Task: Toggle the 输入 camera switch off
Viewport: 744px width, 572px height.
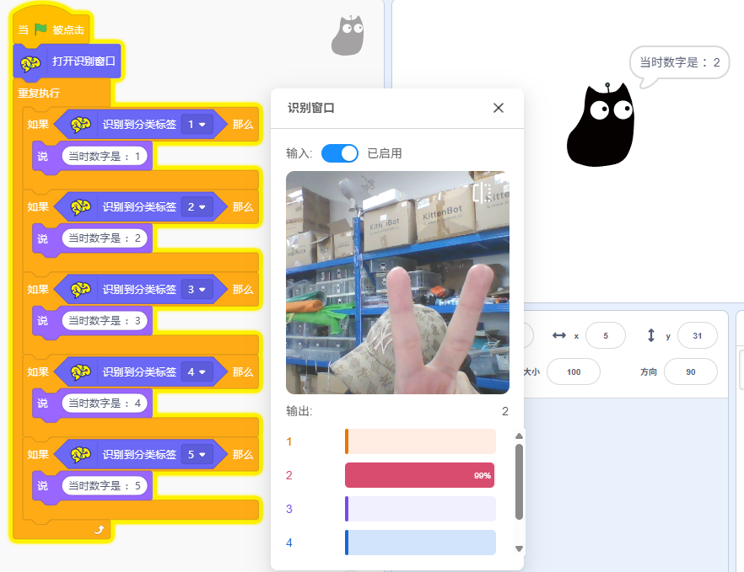Action: (340, 153)
